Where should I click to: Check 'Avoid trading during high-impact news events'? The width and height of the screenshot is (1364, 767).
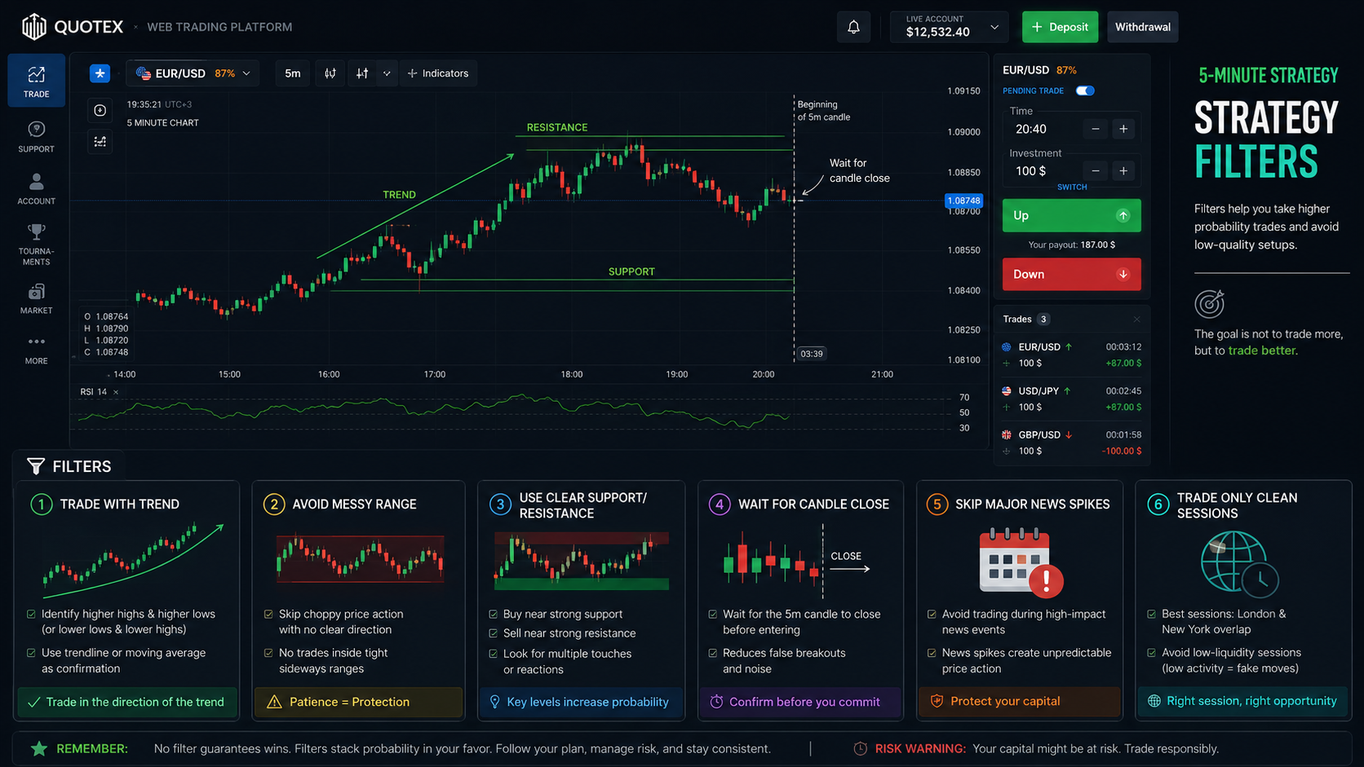coord(932,615)
